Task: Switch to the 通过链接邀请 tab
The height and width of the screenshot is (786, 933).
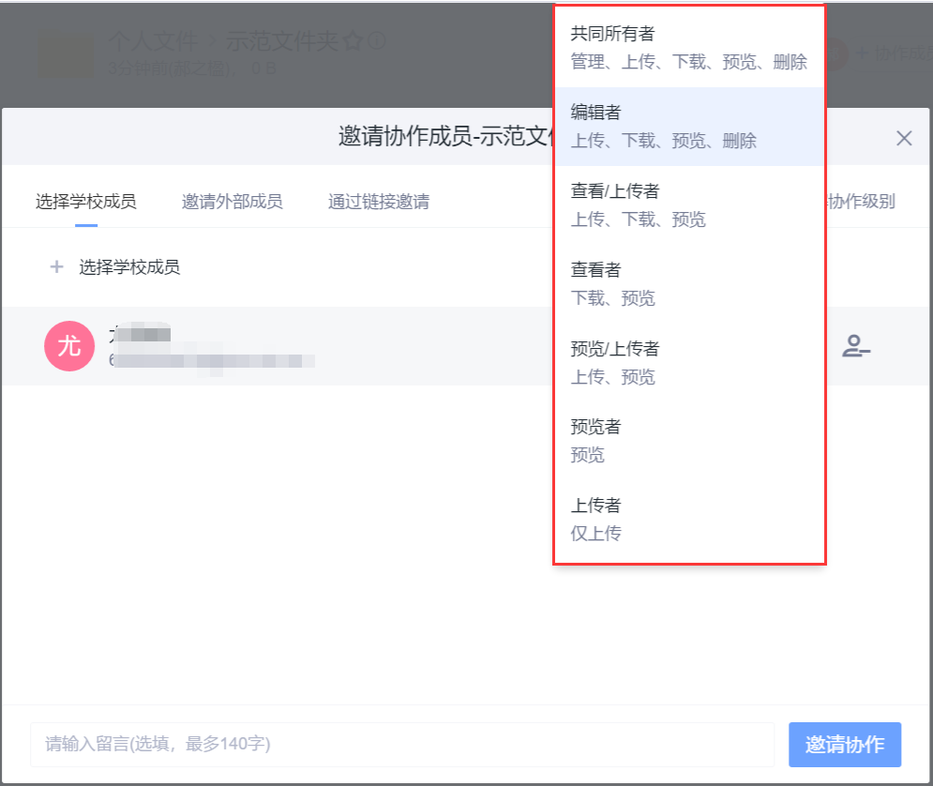Action: [379, 200]
